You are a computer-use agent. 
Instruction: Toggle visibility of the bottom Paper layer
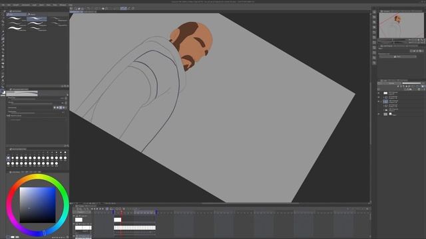point(379,114)
